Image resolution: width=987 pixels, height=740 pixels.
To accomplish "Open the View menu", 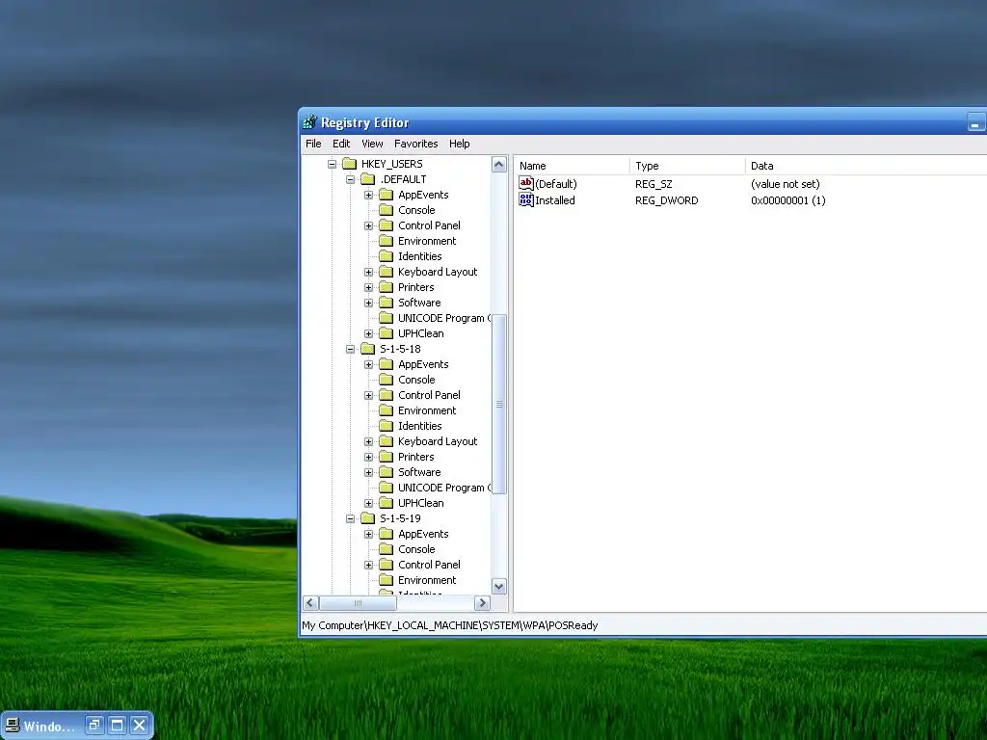I will pyautogui.click(x=372, y=144).
